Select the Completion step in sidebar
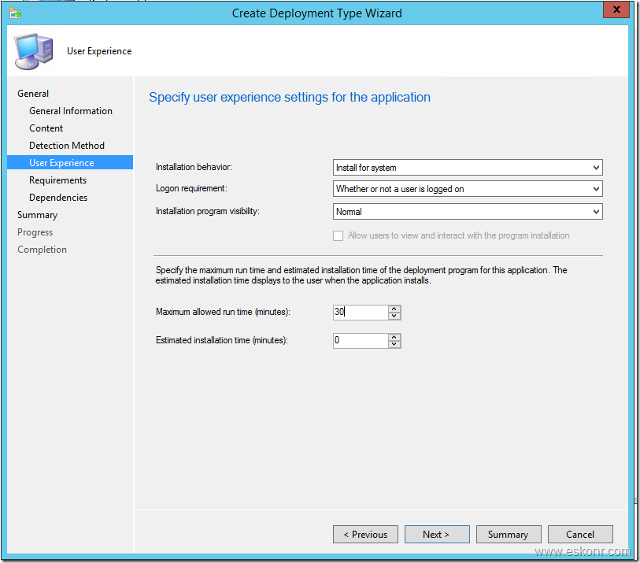640x563 pixels. point(42,249)
